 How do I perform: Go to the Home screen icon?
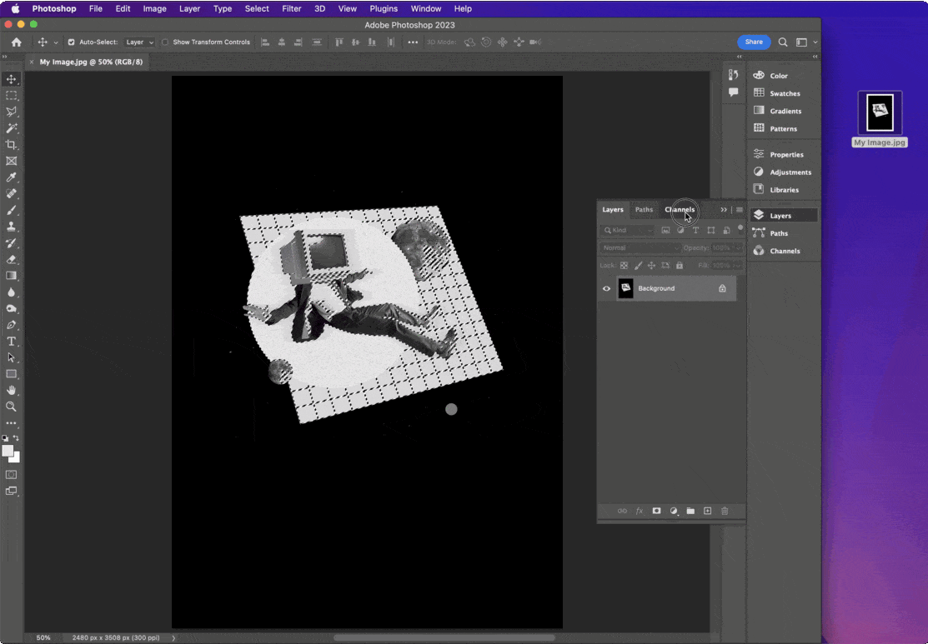click(17, 42)
